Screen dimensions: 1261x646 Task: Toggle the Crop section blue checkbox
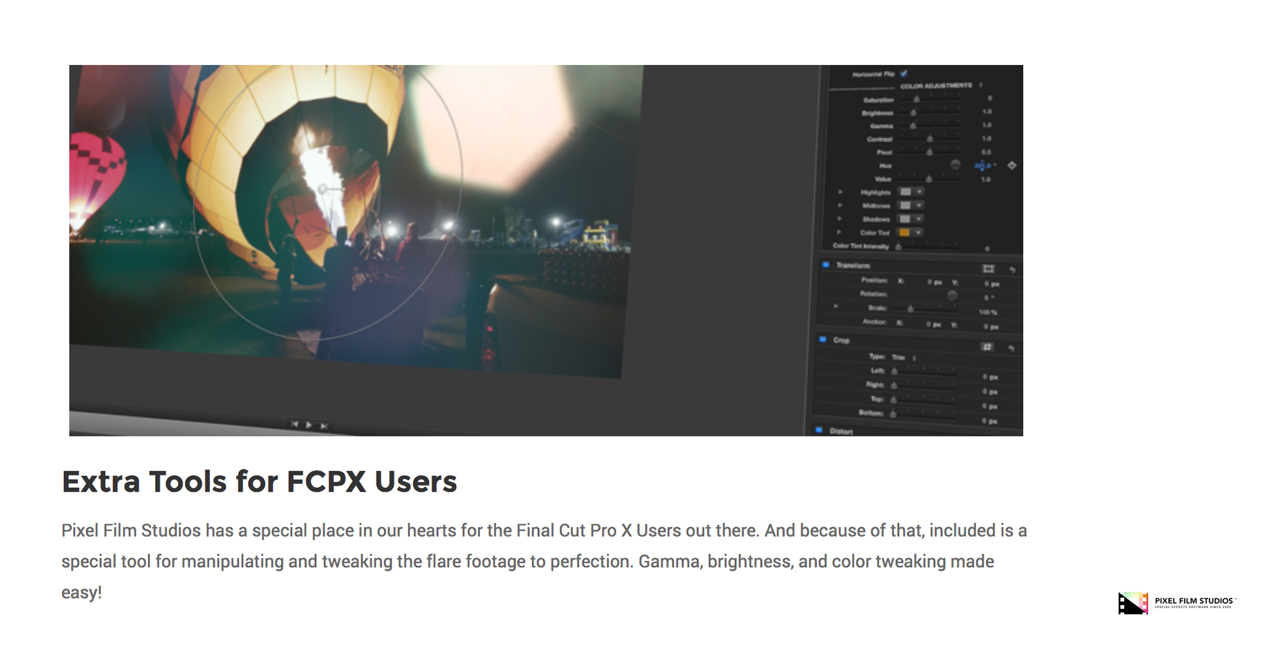pos(823,339)
